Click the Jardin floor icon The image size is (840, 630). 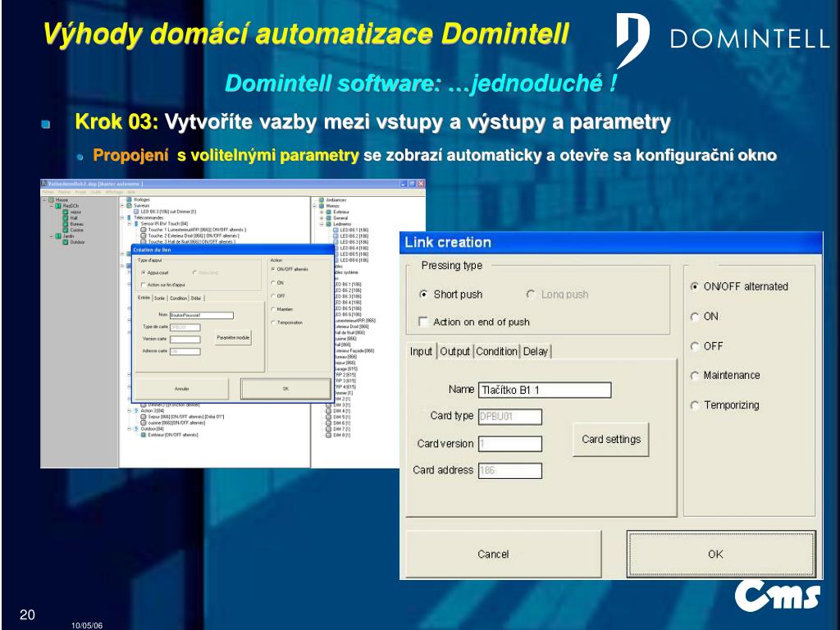click(x=58, y=235)
